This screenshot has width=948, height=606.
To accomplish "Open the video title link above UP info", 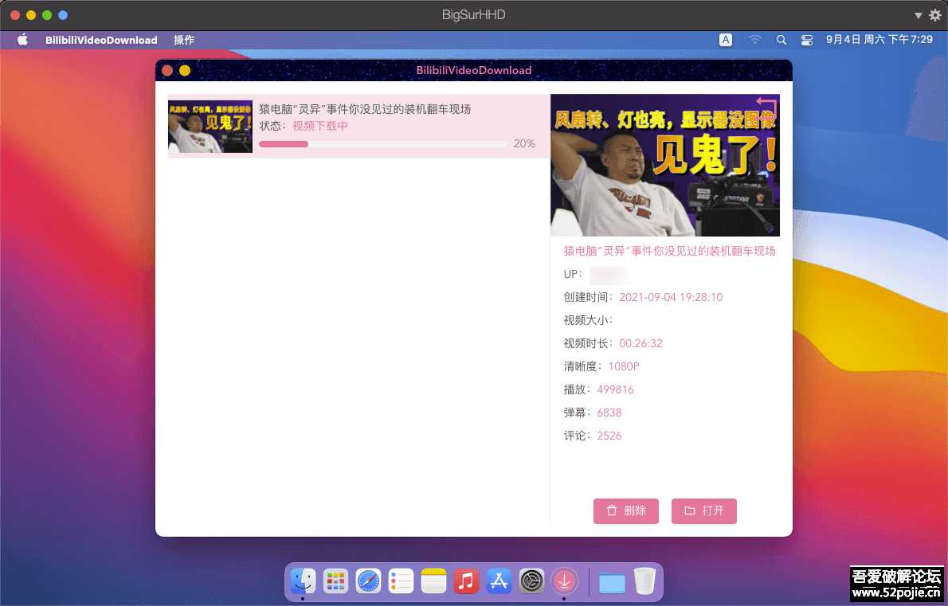I will click(x=669, y=250).
